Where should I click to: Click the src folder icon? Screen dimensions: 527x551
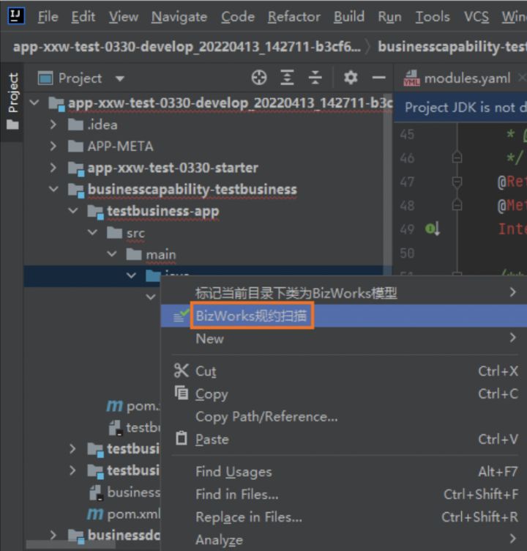coord(114,232)
